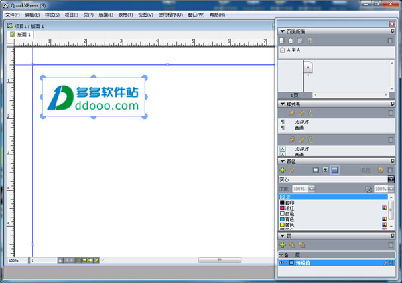Click the page number field
The width and height of the screenshot is (402, 283).
click(43, 260)
